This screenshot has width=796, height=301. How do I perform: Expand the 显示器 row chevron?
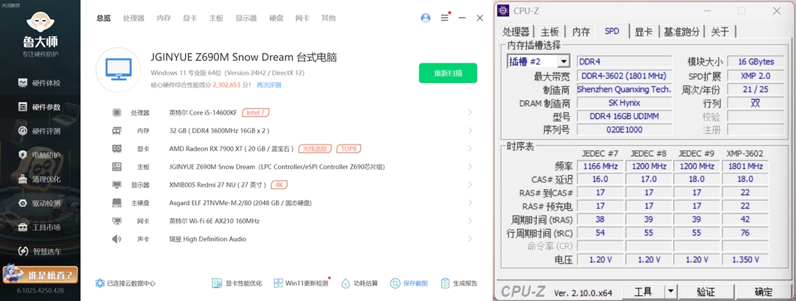(470, 184)
